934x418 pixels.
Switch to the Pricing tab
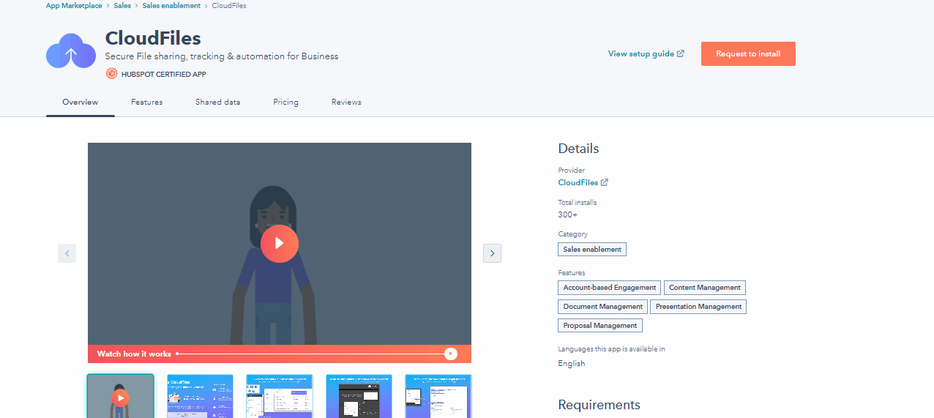[285, 102]
